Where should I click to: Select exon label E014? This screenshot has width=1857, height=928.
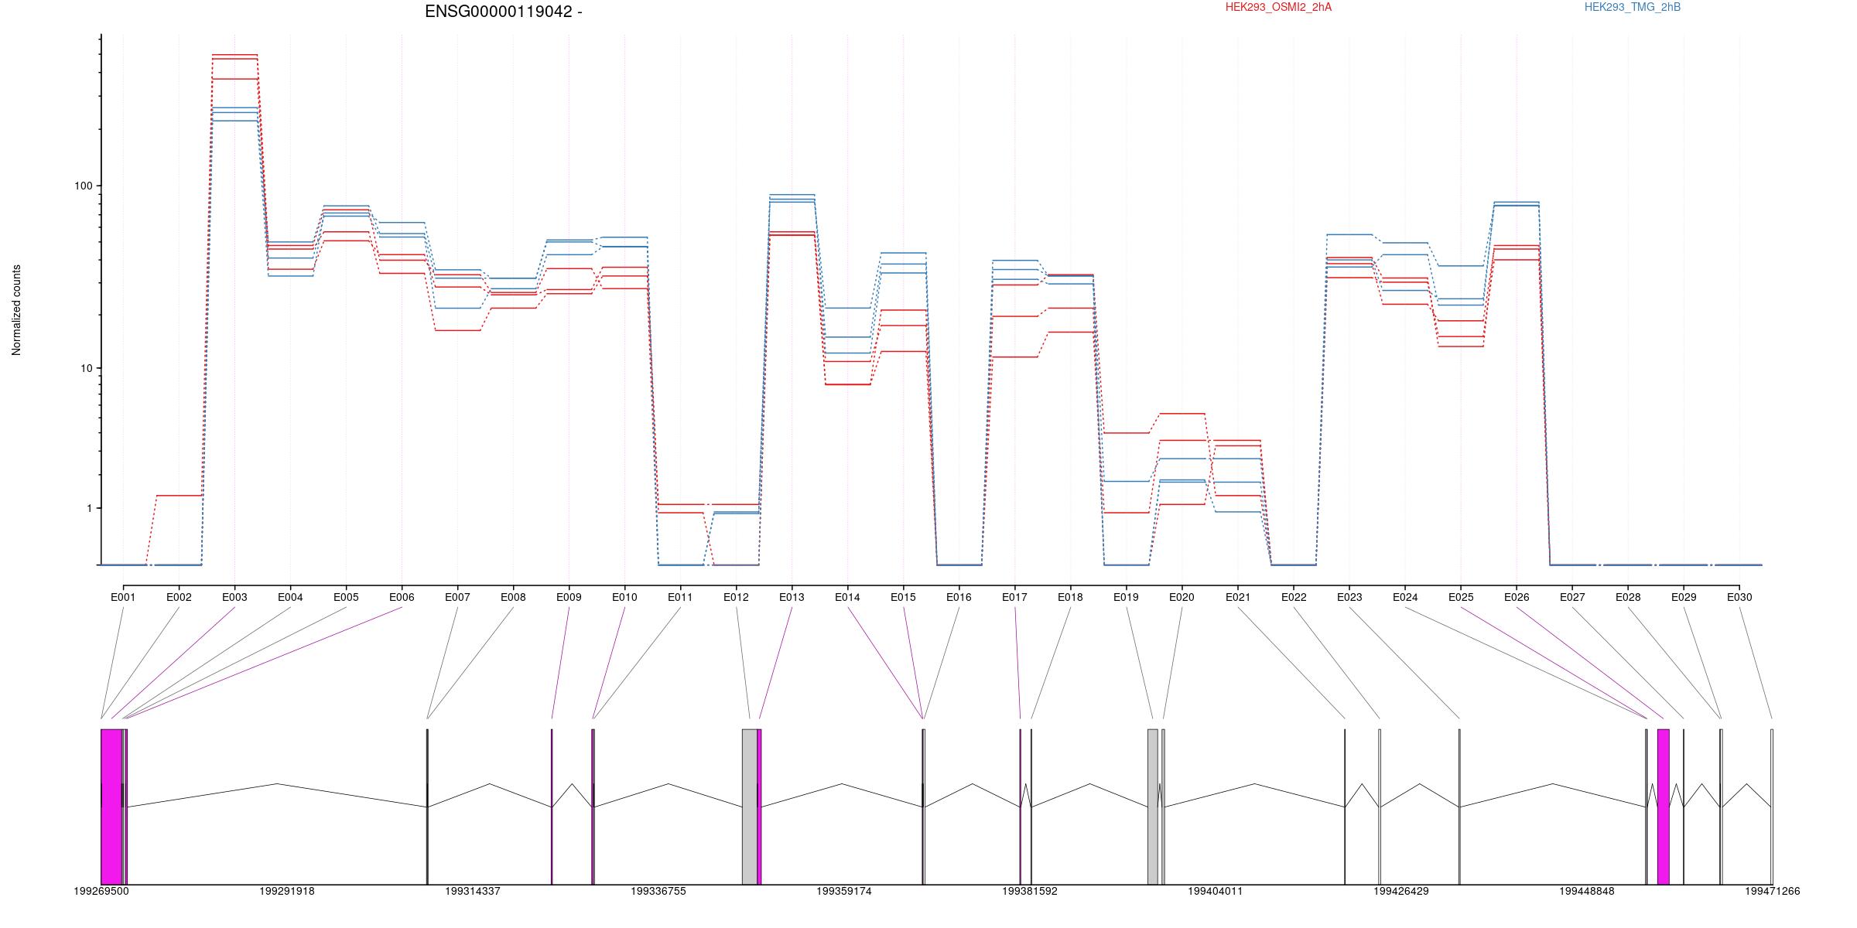tap(847, 597)
